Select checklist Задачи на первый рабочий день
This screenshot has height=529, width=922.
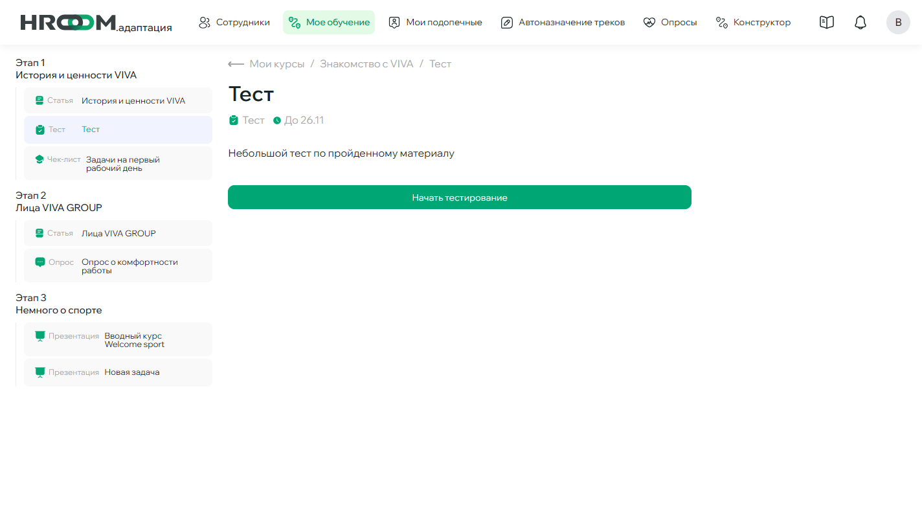pyautogui.click(x=118, y=164)
